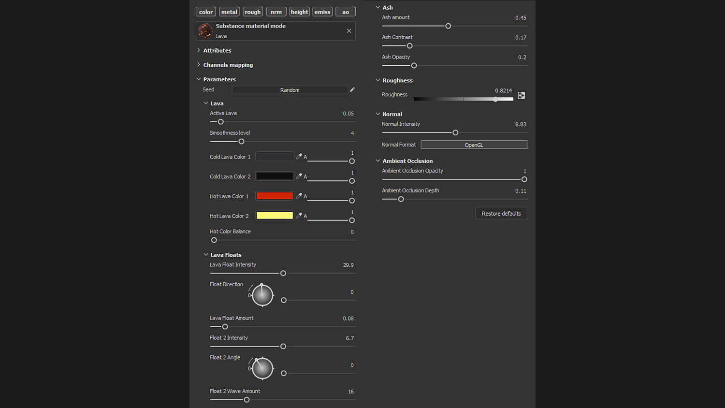The width and height of the screenshot is (725, 408).
Task: Toggle the color channel button
Action: point(206,12)
